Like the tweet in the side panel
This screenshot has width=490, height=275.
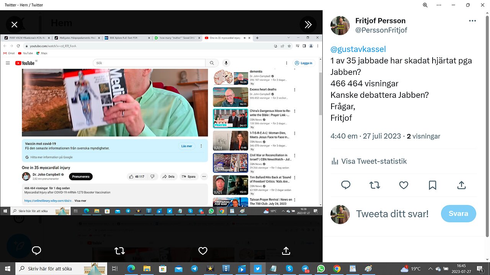tap(403, 185)
